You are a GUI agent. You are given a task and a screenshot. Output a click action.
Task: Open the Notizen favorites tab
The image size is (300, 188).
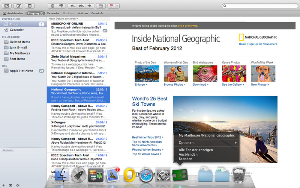pos(82,13)
